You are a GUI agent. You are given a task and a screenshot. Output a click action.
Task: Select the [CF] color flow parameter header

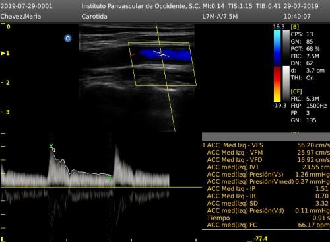tap(296, 91)
